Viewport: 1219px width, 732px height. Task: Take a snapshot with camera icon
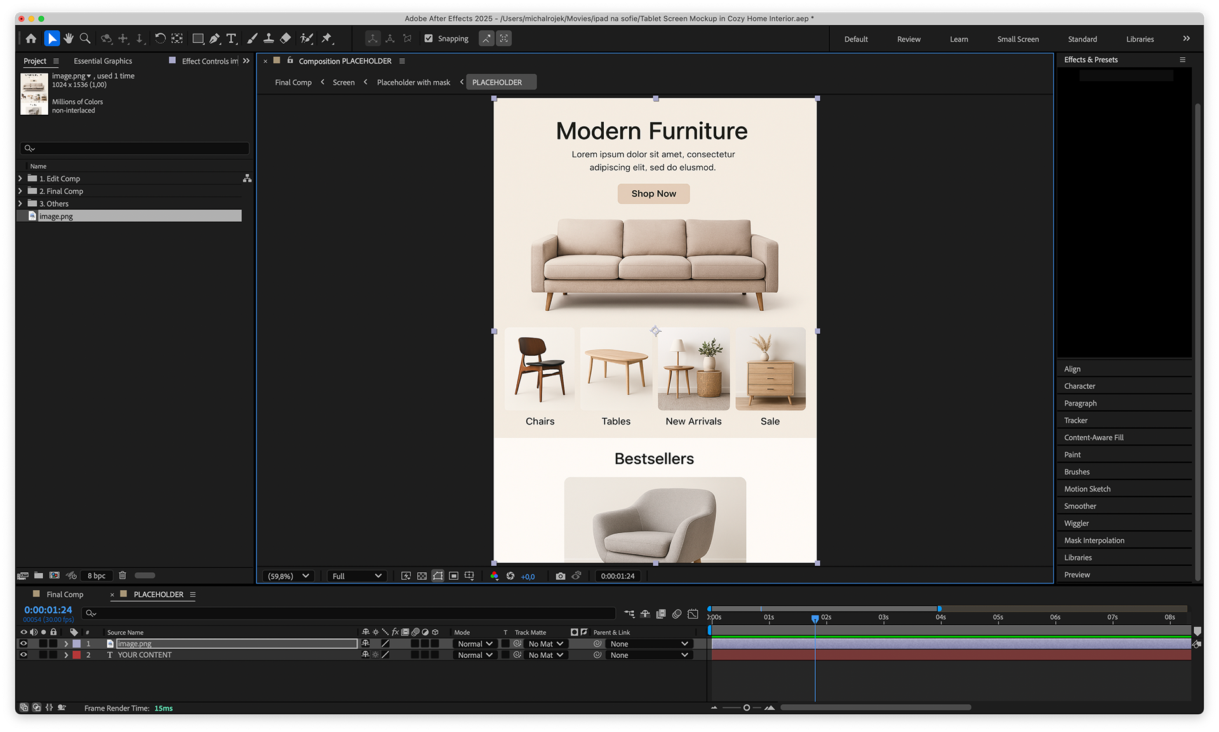pos(560,576)
